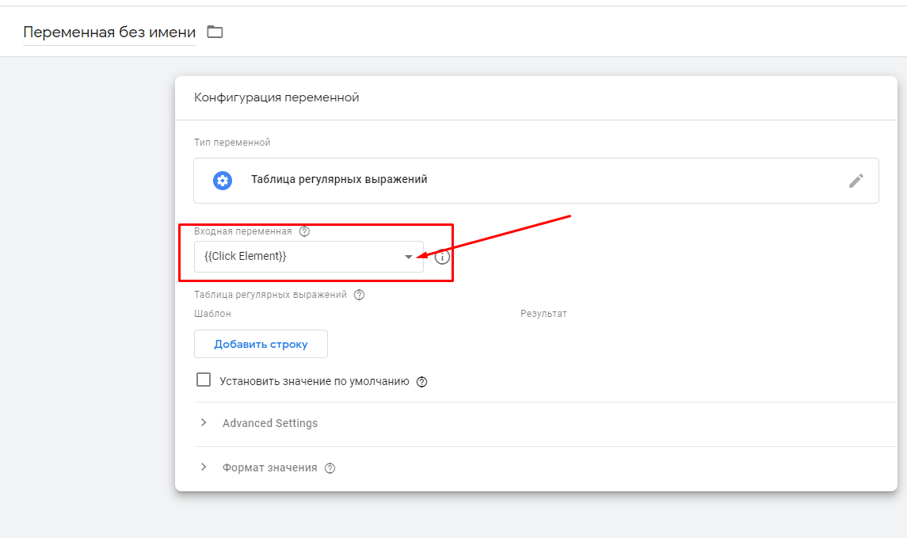Enable the "Установить значение по умолчанию" checkbox

pyautogui.click(x=204, y=380)
